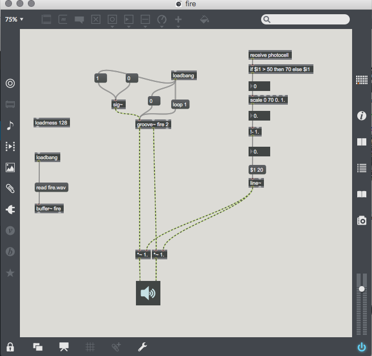Open the BEAP b modules icon
Viewport: 372px width, 356px height.
click(10, 251)
